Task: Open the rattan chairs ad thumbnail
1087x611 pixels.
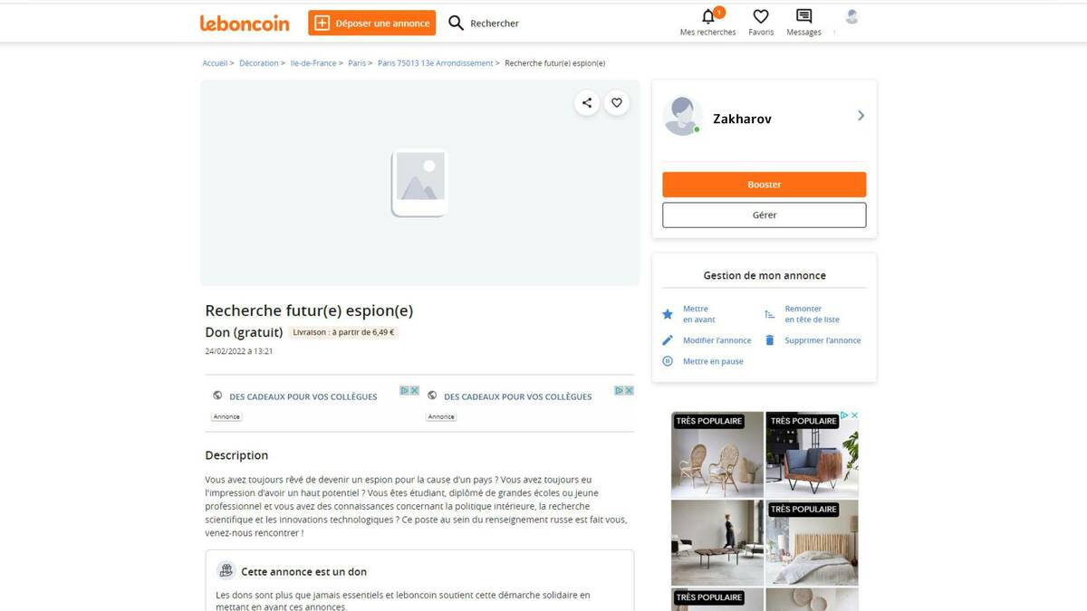Action: coord(717,454)
